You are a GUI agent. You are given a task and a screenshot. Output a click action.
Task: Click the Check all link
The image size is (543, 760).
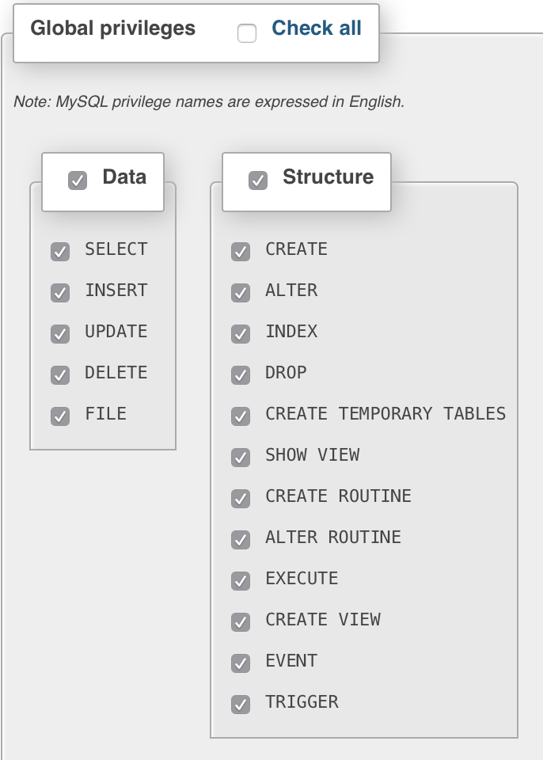pyautogui.click(x=317, y=28)
